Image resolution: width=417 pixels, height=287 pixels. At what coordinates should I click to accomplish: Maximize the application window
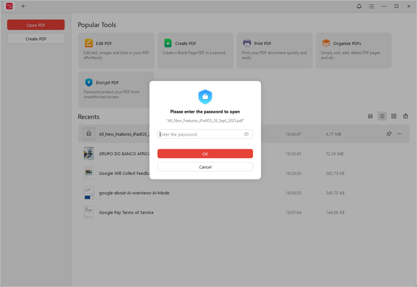396,6
